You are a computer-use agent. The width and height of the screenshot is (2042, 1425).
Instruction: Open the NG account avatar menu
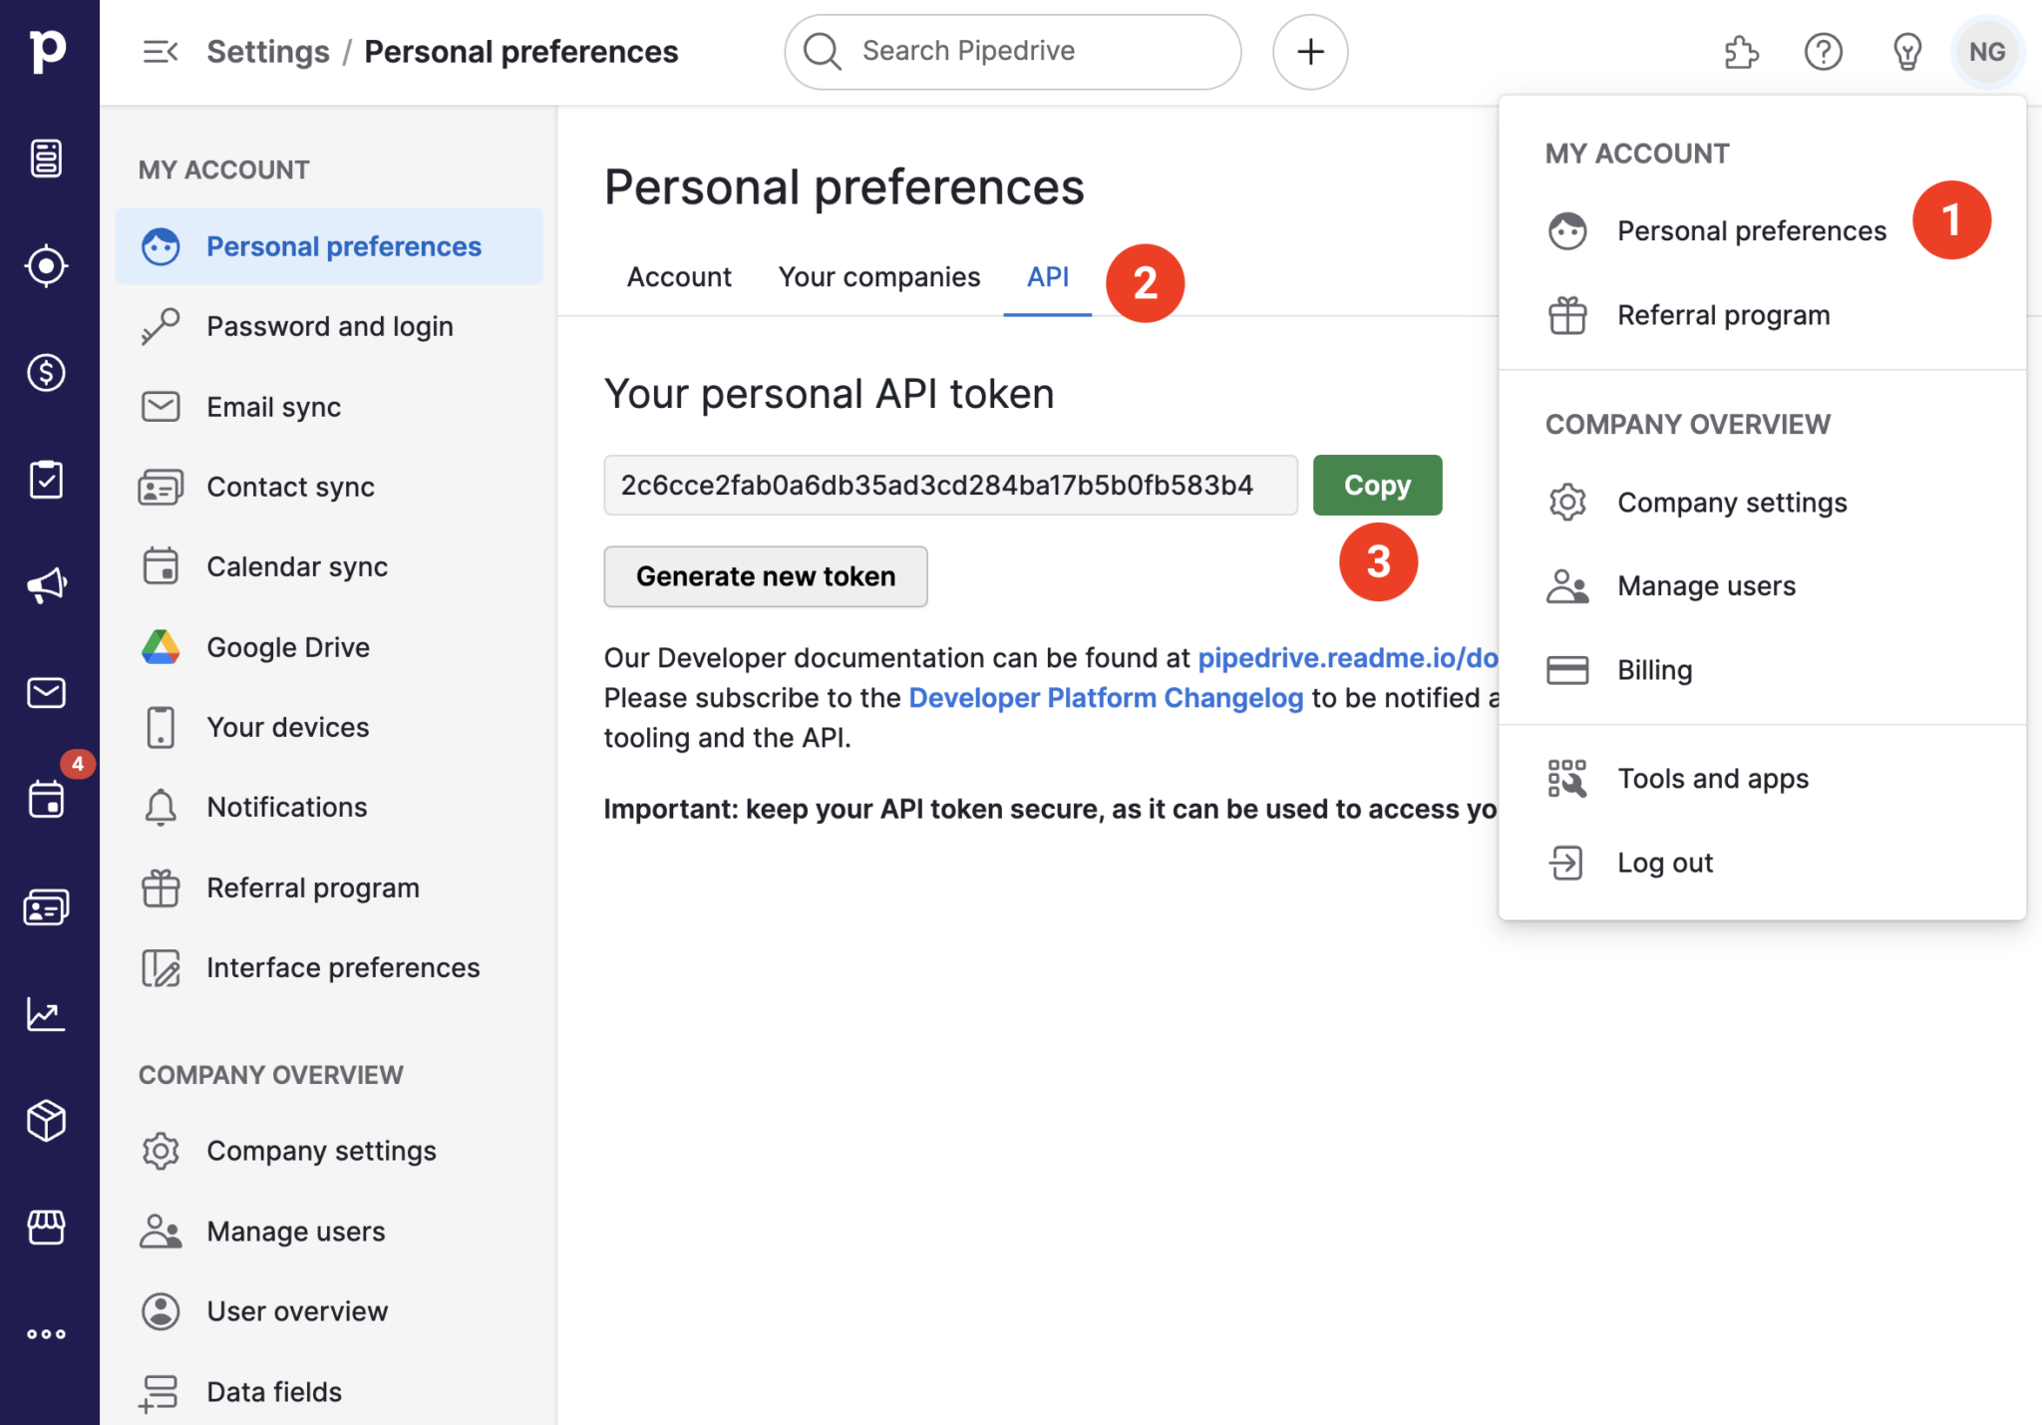tap(1986, 52)
